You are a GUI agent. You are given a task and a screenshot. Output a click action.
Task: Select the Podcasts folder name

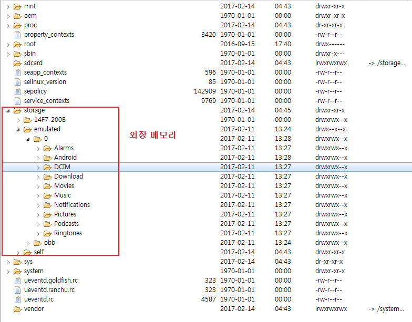[x=66, y=224]
